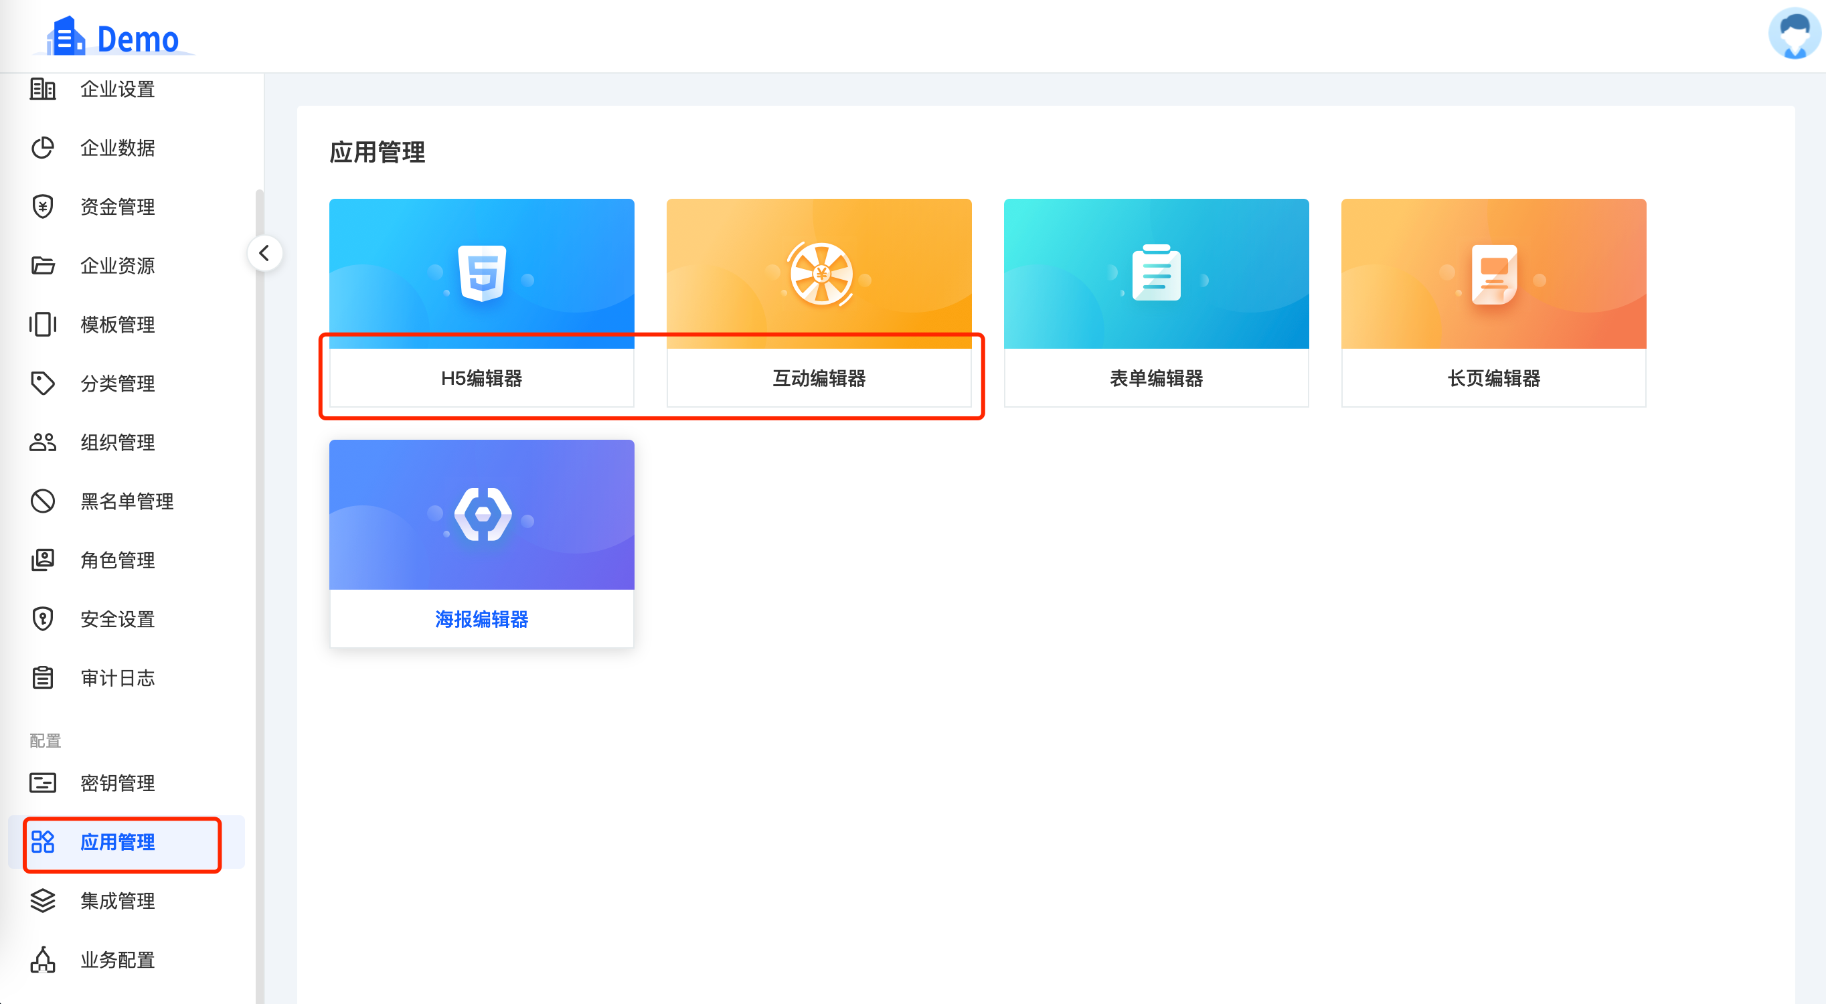Click the H5 editor card icon
The width and height of the screenshot is (1826, 1004).
(x=481, y=273)
